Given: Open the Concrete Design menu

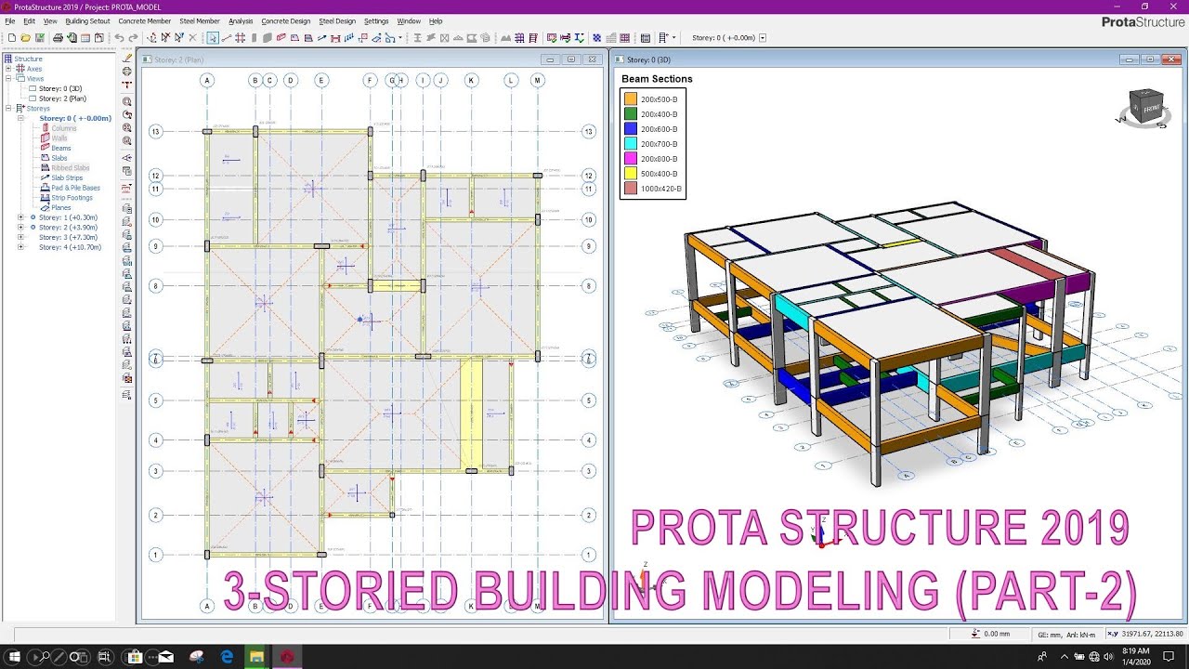Looking at the screenshot, I should tap(285, 20).
